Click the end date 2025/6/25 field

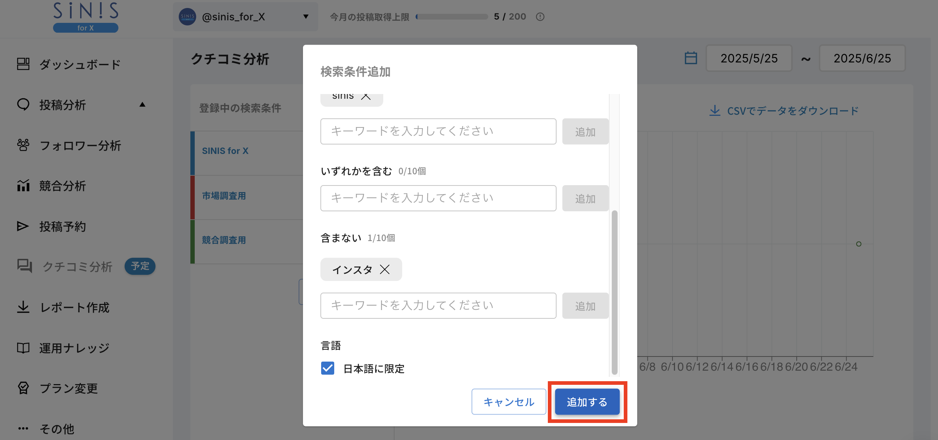tap(862, 58)
